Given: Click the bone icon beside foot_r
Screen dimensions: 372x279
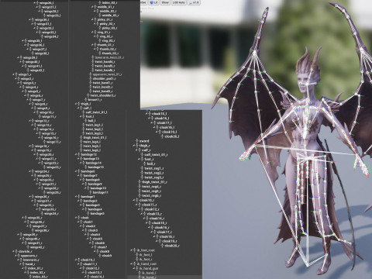Looking at the screenshot, I should pos(143,159).
